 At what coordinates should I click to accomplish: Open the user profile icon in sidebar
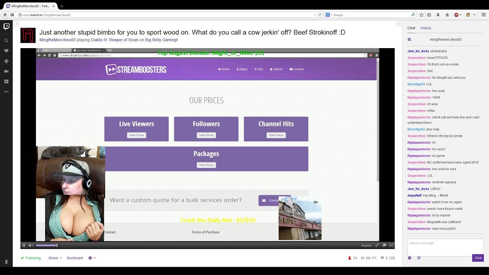[x=6, y=262]
